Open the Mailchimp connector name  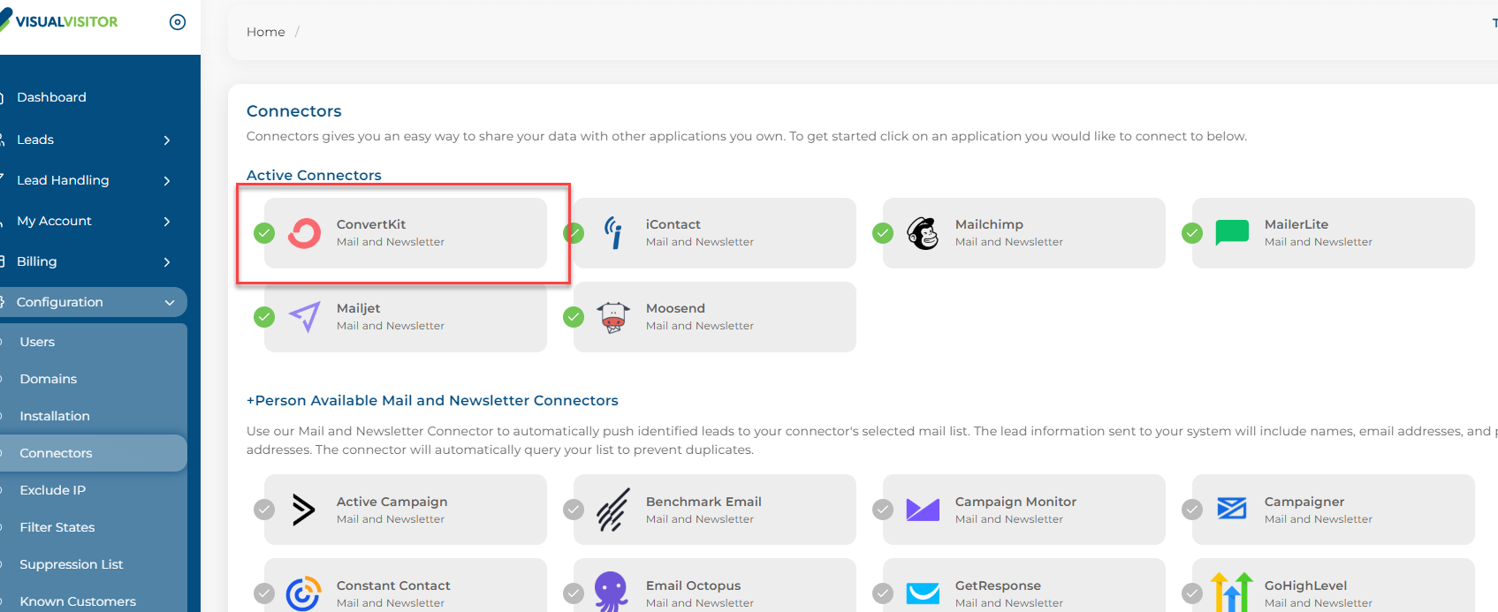coord(989,224)
